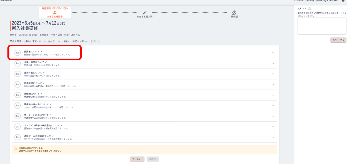The image size is (347, 165).
Task: Open the user account icon at top right
Action: 343,1
